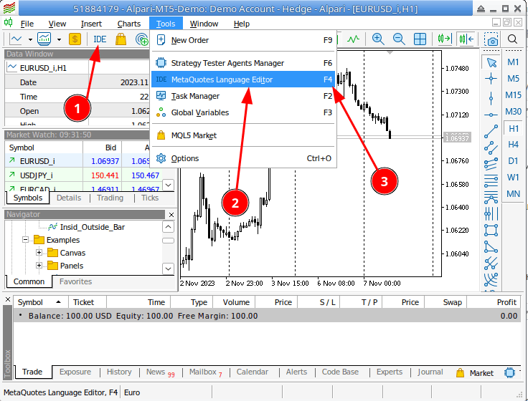Select the vertical line drawing tool

point(491,99)
